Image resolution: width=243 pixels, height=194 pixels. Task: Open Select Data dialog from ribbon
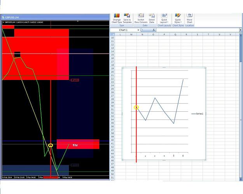click(152, 18)
